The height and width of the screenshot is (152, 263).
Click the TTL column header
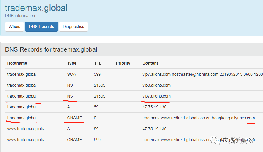[98, 63]
